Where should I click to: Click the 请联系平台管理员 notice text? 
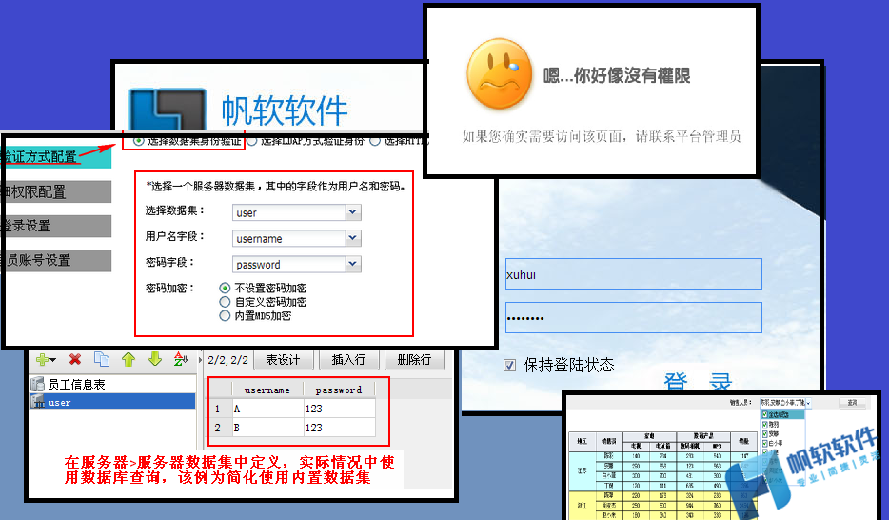pos(688,136)
